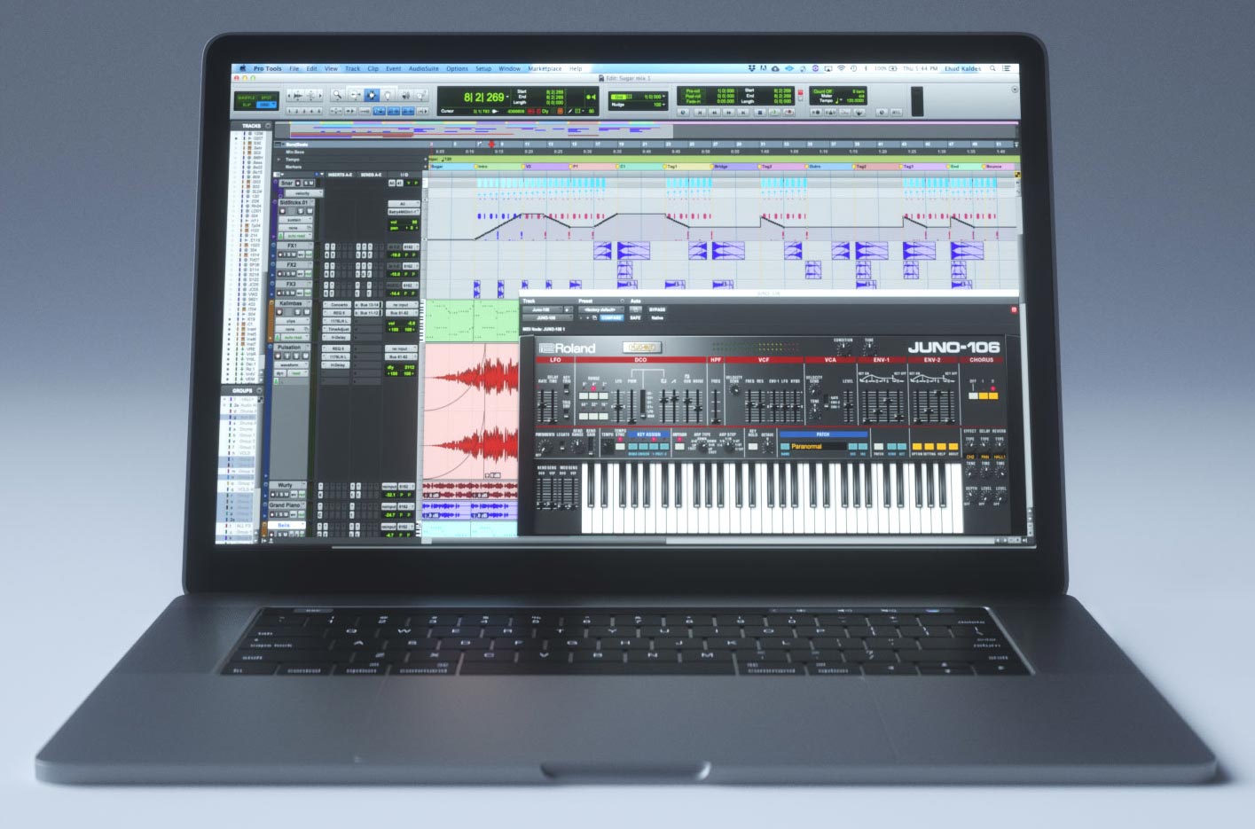Open Spotlight search from the menu bar
The image size is (1255, 829).
992,68
